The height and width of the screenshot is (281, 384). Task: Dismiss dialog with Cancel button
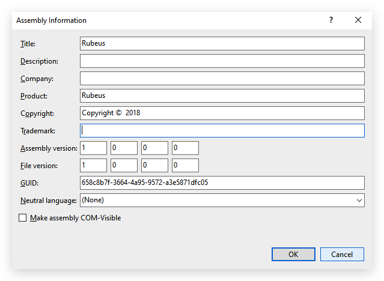pyautogui.click(x=342, y=255)
